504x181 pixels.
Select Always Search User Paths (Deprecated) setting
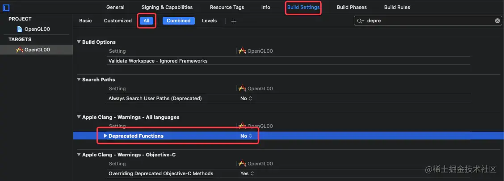pyautogui.click(x=155, y=98)
